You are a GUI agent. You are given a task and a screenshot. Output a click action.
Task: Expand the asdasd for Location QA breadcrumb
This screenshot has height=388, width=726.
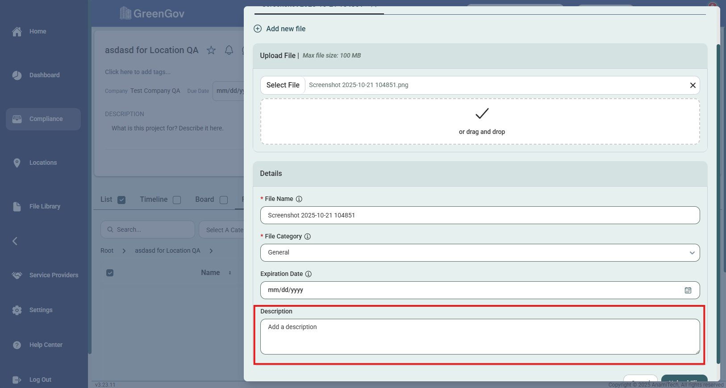point(211,251)
